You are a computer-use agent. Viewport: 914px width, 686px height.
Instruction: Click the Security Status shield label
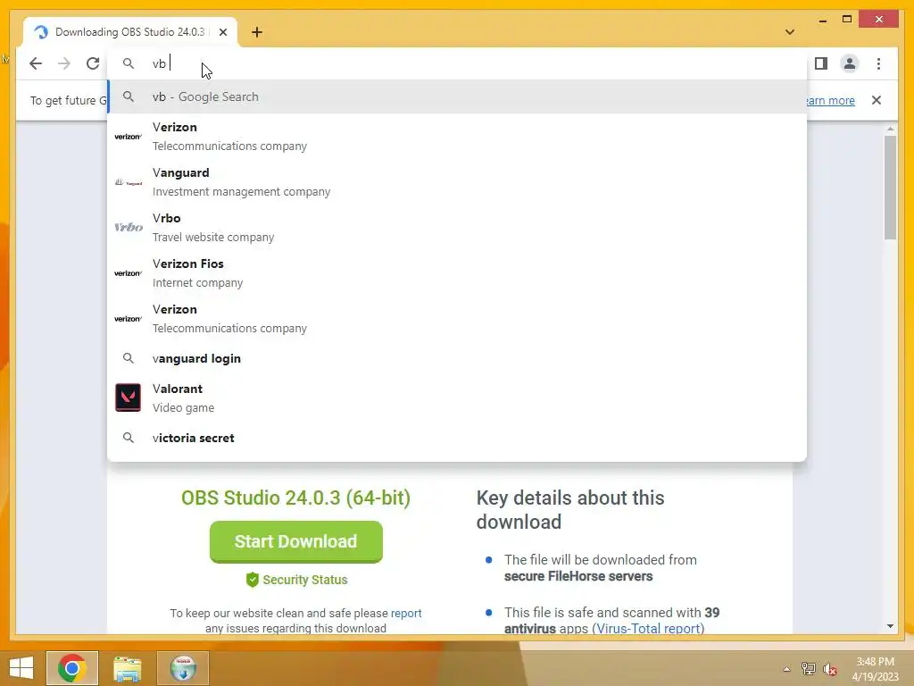[x=296, y=580]
